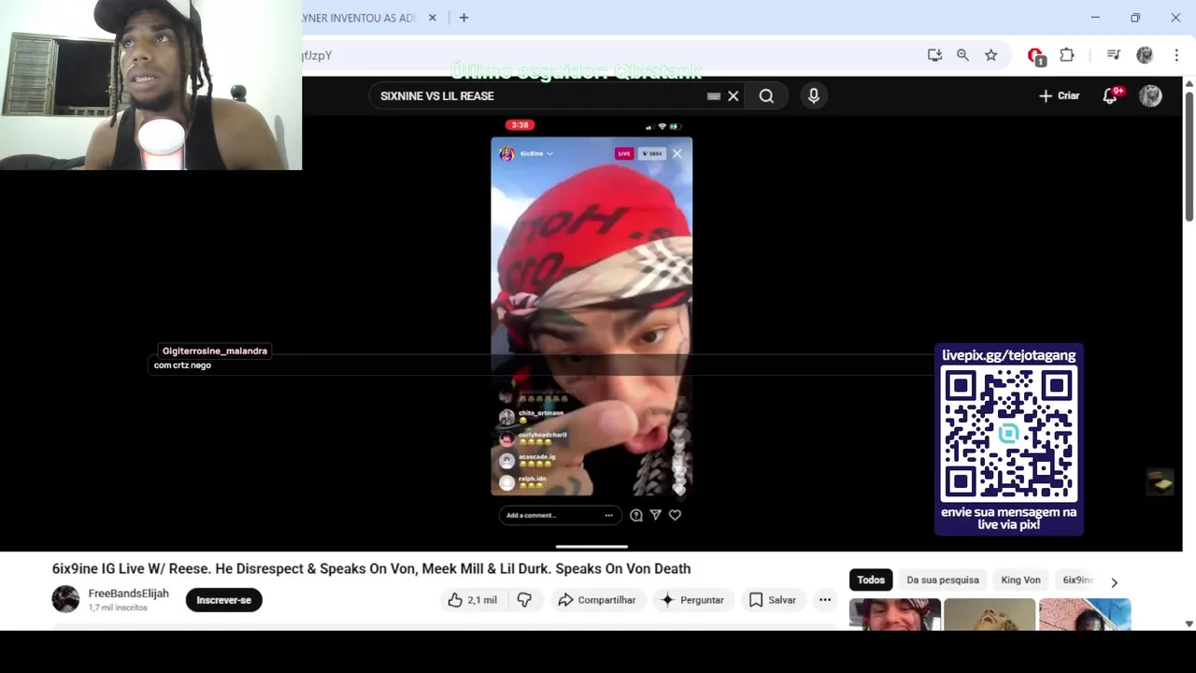This screenshot has height=673, width=1196.
Task: Close the current browser tab
Action: (433, 18)
